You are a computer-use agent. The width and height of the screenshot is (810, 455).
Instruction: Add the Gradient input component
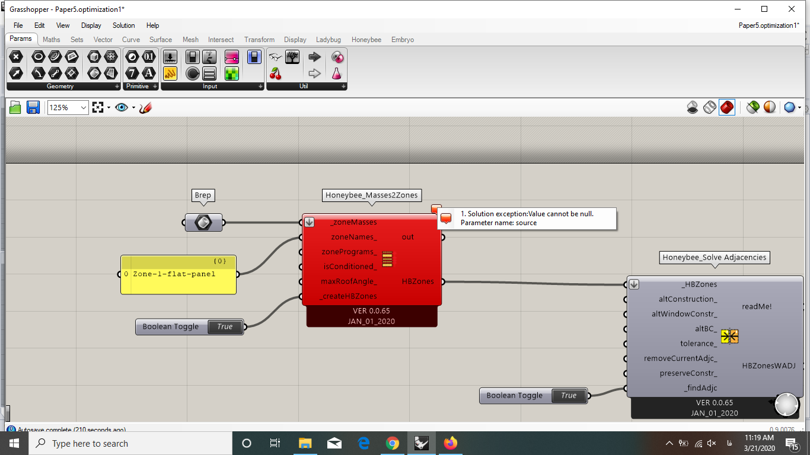pyautogui.click(x=231, y=57)
